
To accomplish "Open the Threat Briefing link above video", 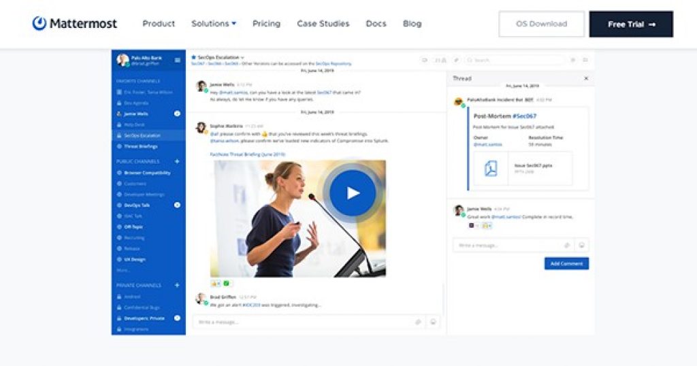I will coord(248,154).
